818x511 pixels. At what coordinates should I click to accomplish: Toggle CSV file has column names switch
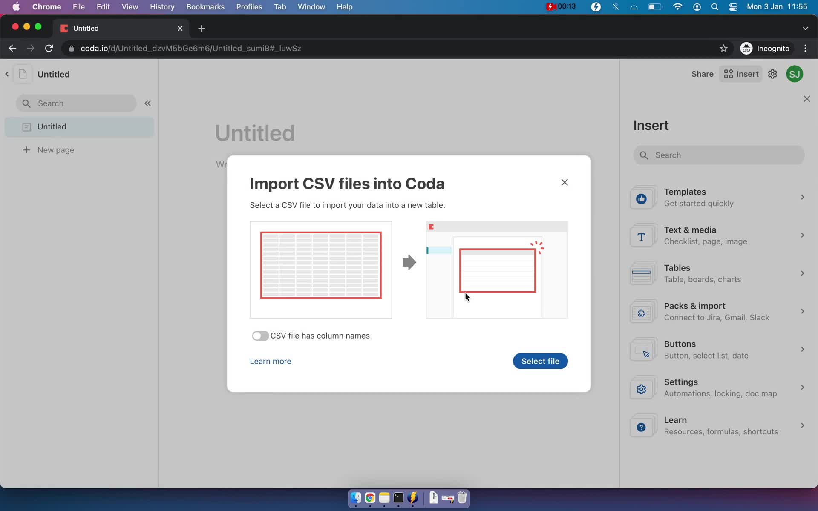[260, 336]
